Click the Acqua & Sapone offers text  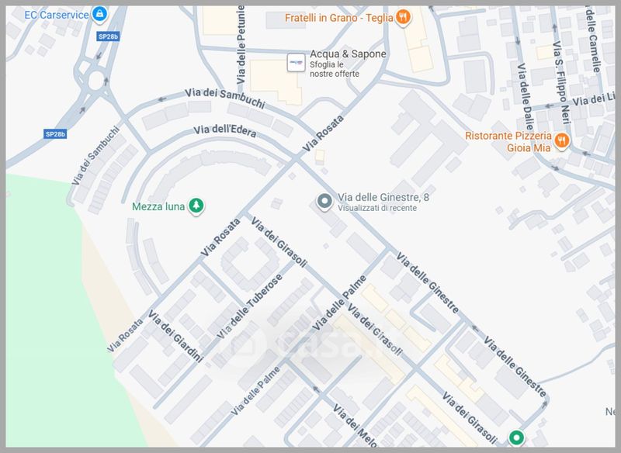(335, 69)
